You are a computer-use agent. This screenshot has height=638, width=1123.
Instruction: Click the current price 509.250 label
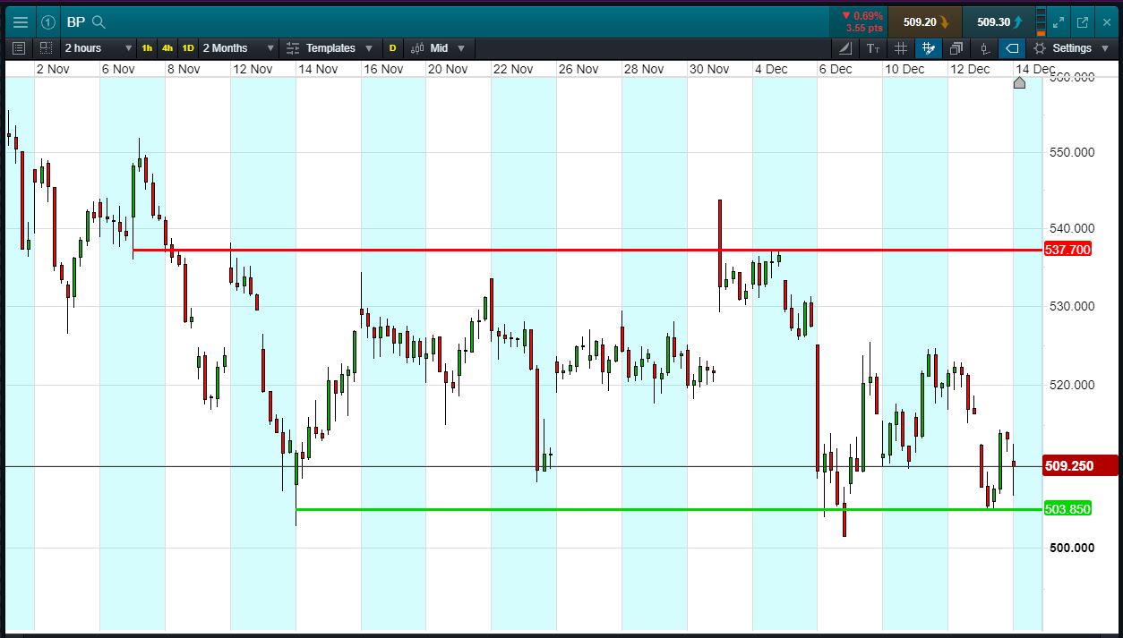(x=1080, y=465)
